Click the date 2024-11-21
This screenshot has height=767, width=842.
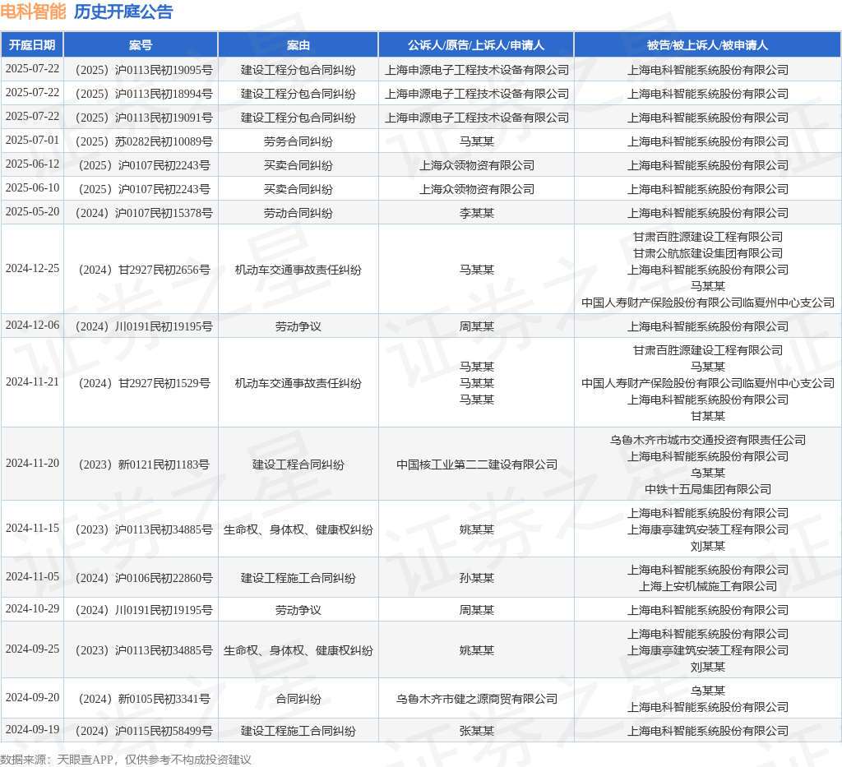click(32, 381)
